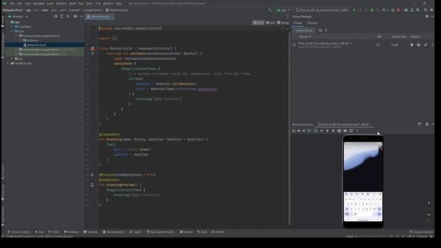
Task: Click emulator volume up icon
Action: [298, 131]
